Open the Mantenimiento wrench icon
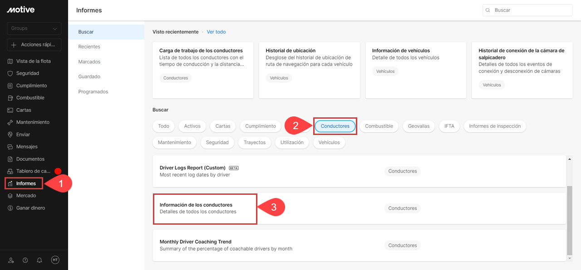581x270 pixels. coord(10,122)
